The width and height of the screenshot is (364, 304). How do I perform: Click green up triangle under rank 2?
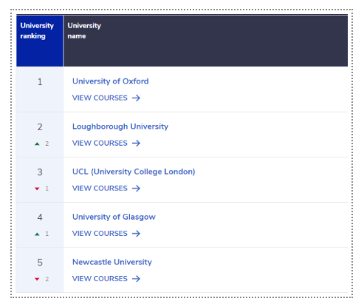[37, 143]
